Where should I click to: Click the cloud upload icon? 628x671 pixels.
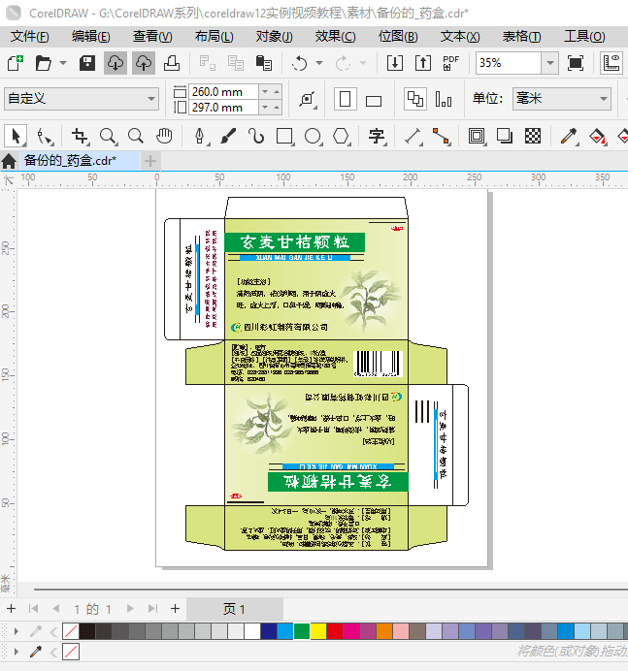(x=144, y=63)
